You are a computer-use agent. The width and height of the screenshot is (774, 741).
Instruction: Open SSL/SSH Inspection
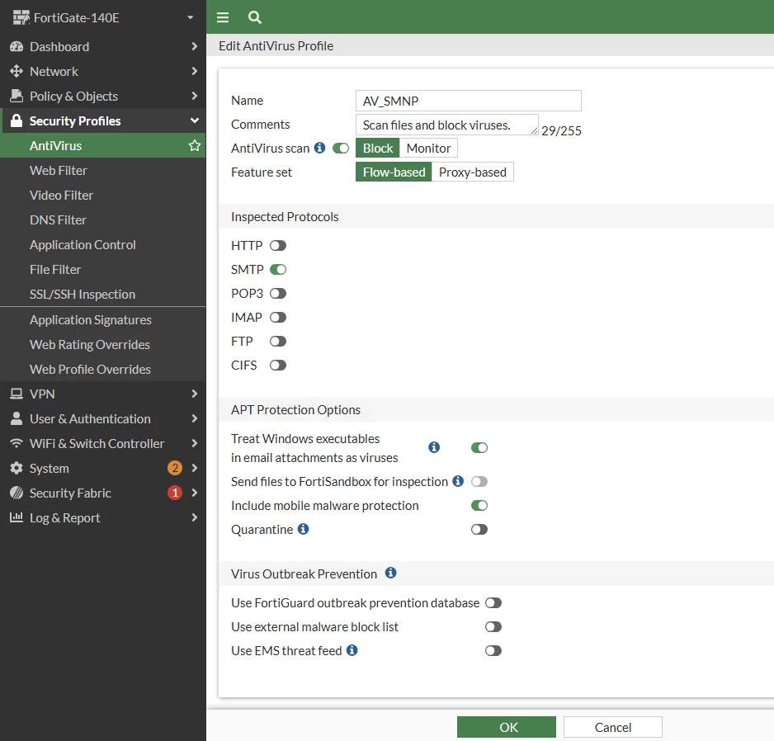tap(102, 294)
